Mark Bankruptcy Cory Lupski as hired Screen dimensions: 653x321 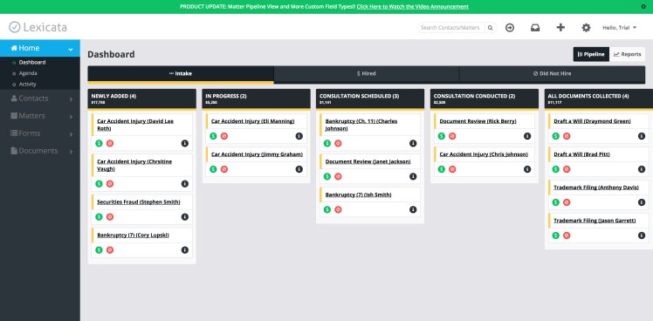click(x=99, y=249)
